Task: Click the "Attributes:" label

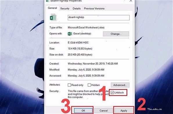Action: point(55,85)
